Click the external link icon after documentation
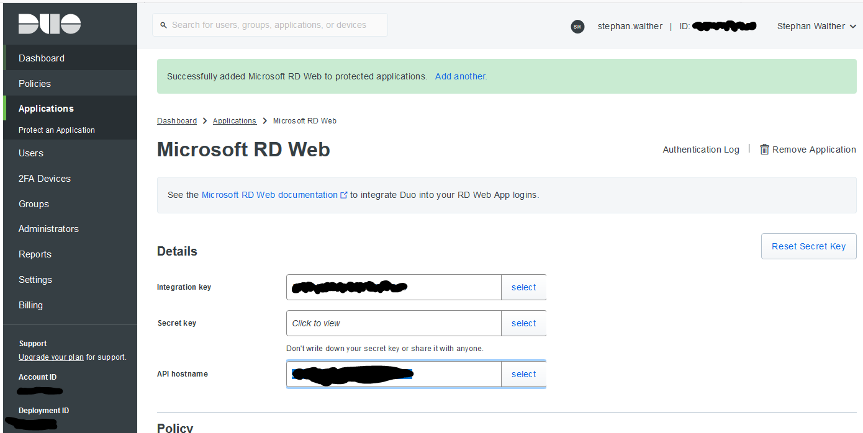863x433 pixels. coord(344,195)
